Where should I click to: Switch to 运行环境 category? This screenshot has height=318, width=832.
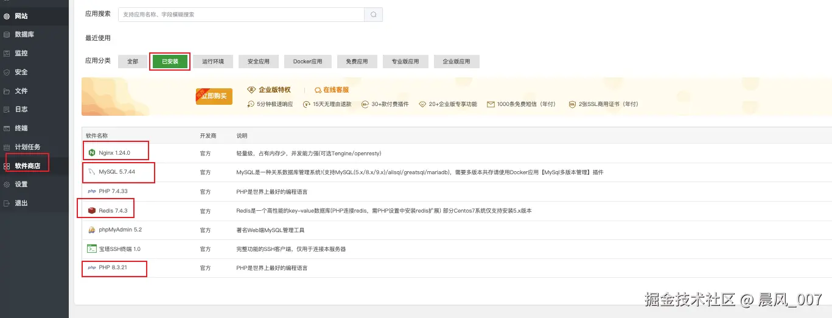[x=213, y=62]
